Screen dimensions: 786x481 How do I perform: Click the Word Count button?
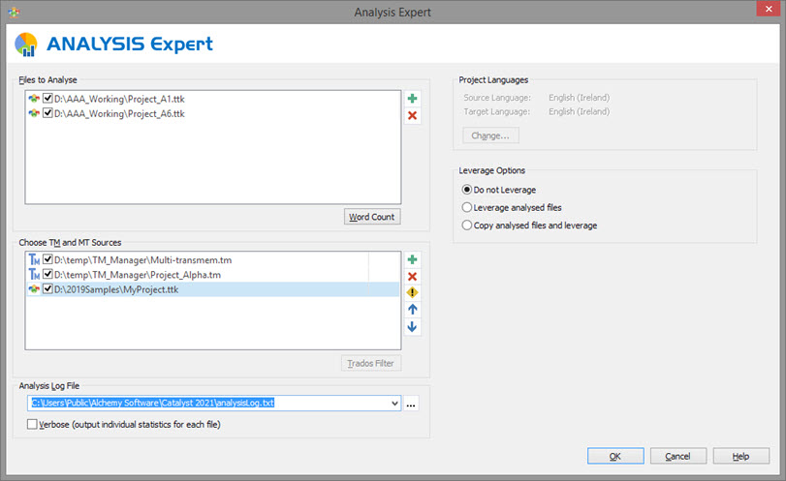pyautogui.click(x=372, y=217)
